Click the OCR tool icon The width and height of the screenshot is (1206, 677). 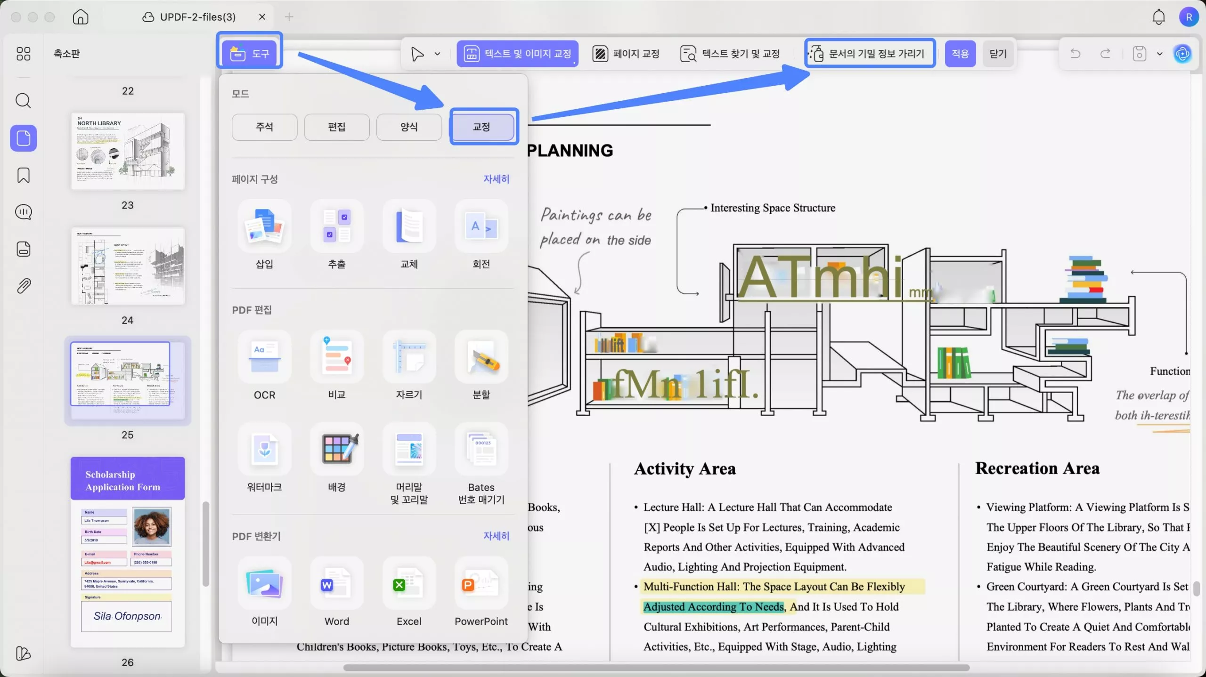point(264,357)
